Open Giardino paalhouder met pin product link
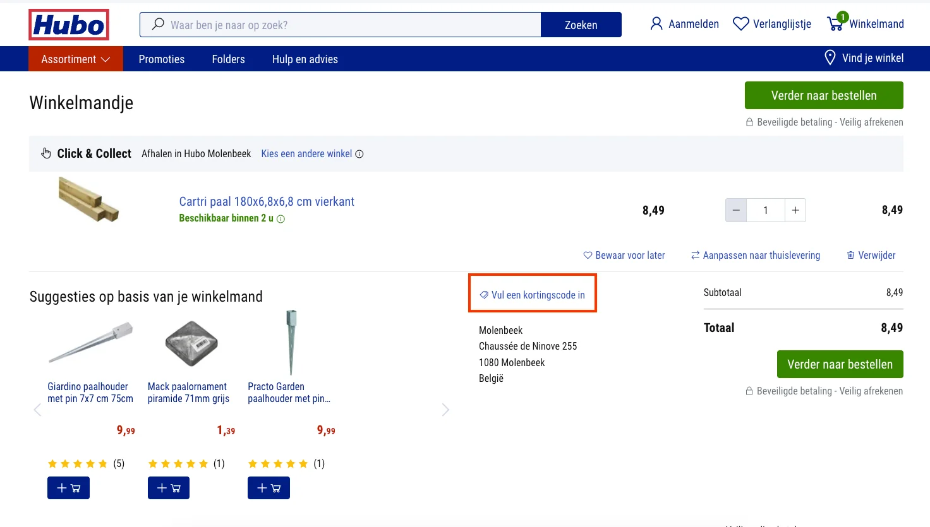The image size is (930, 527). 90,393
